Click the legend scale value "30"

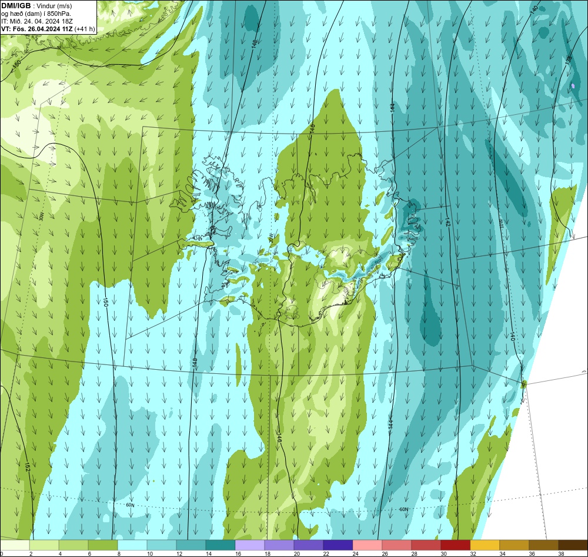pos(443,553)
